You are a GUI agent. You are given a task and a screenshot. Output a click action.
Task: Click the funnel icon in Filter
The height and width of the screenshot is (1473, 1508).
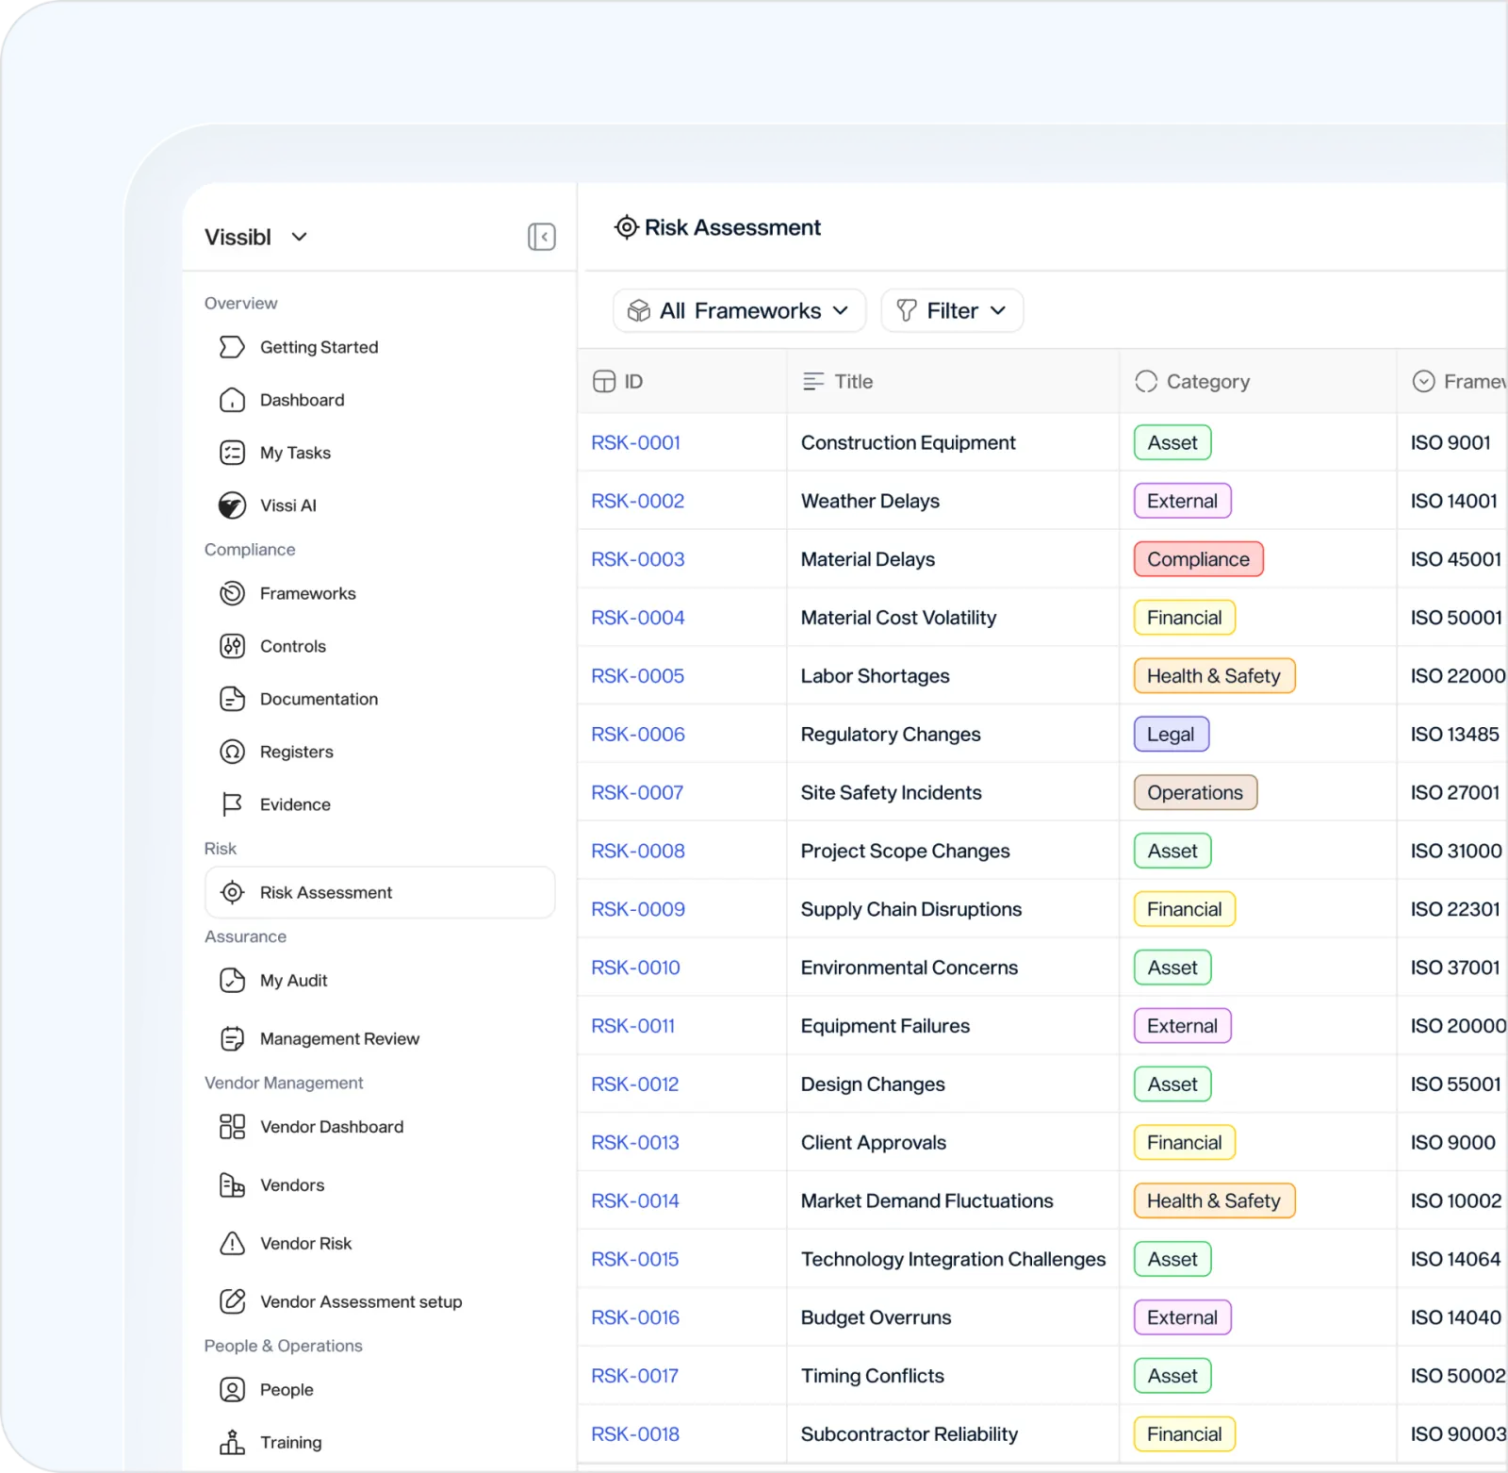(906, 310)
